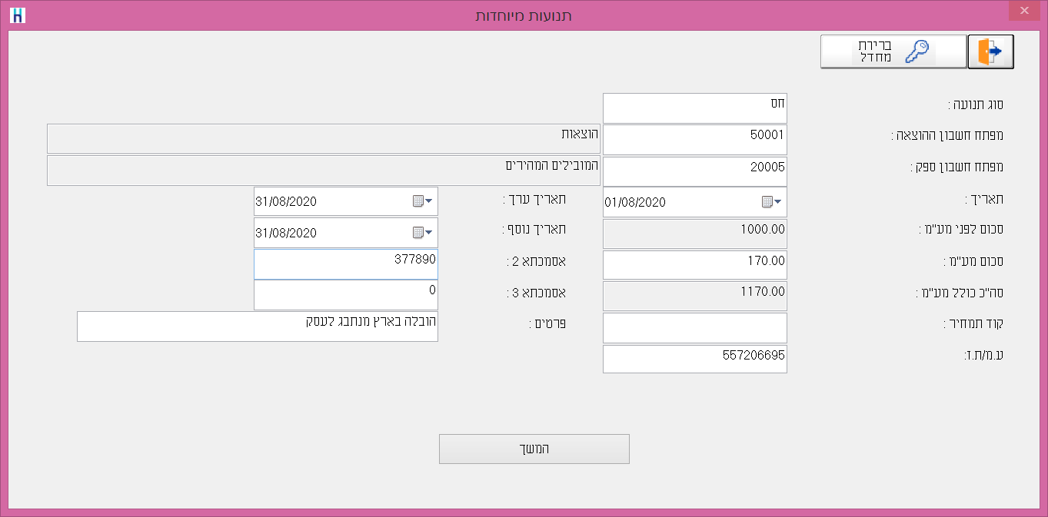Click the אסמכתא 3 field showing 0
1048x517 pixels.
point(345,294)
